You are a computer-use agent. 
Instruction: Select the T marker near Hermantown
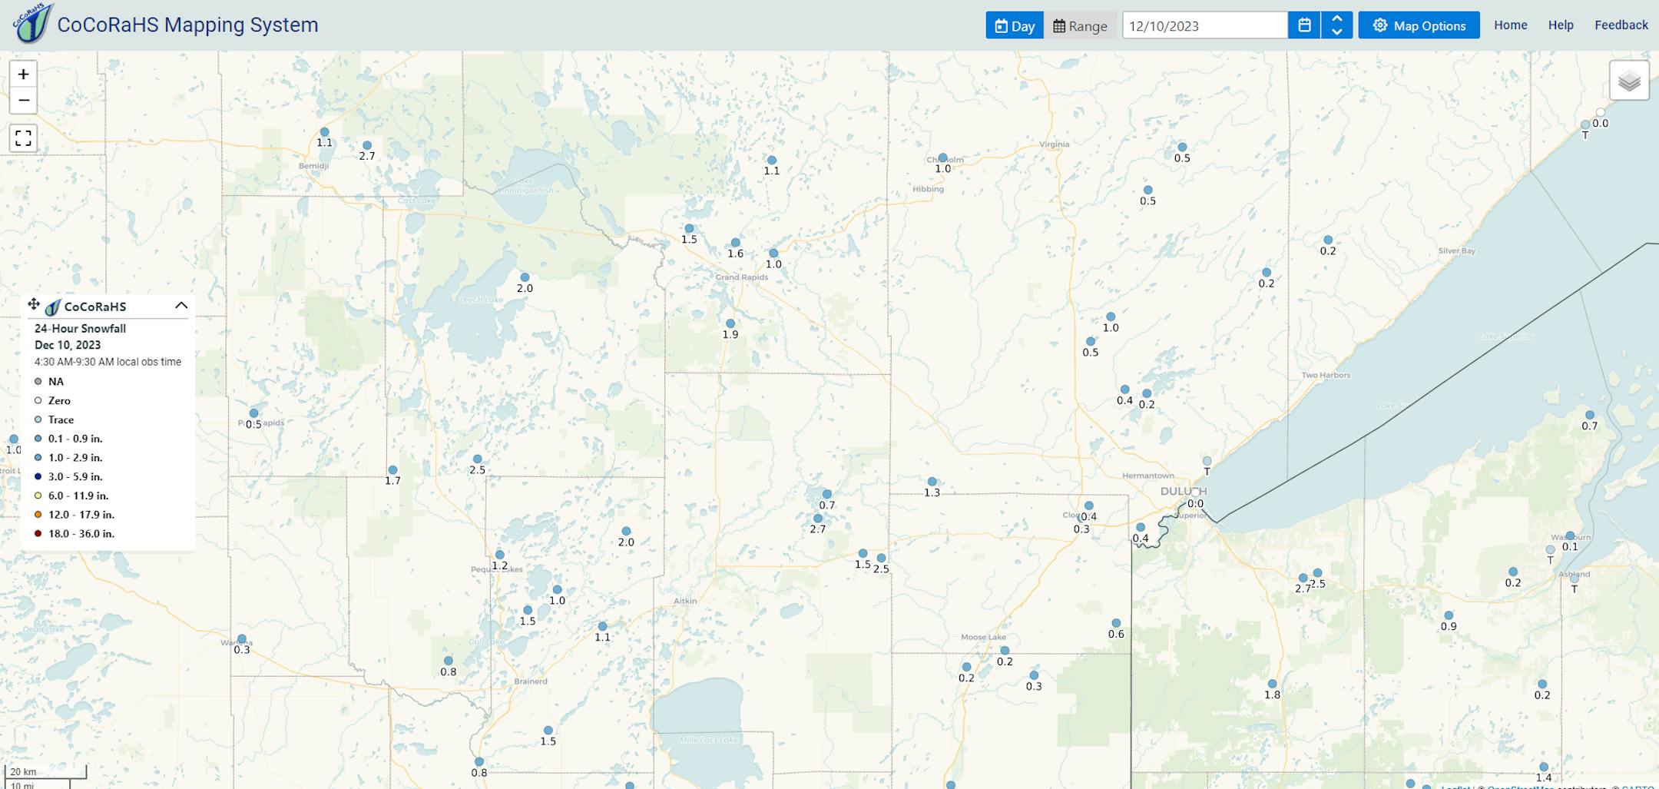[1207, 461]
